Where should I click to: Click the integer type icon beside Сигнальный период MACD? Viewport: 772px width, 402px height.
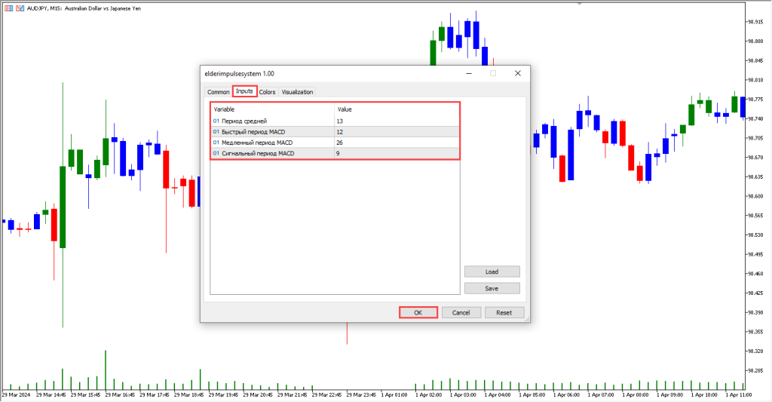pyautogui.click(x=216, y=153)
